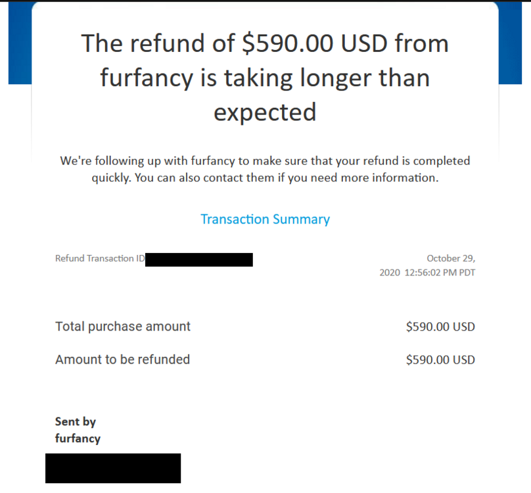The width and height of the screenshot is (531, 493).
Task: Click the word expected in heading
Action: coord(265,112)
